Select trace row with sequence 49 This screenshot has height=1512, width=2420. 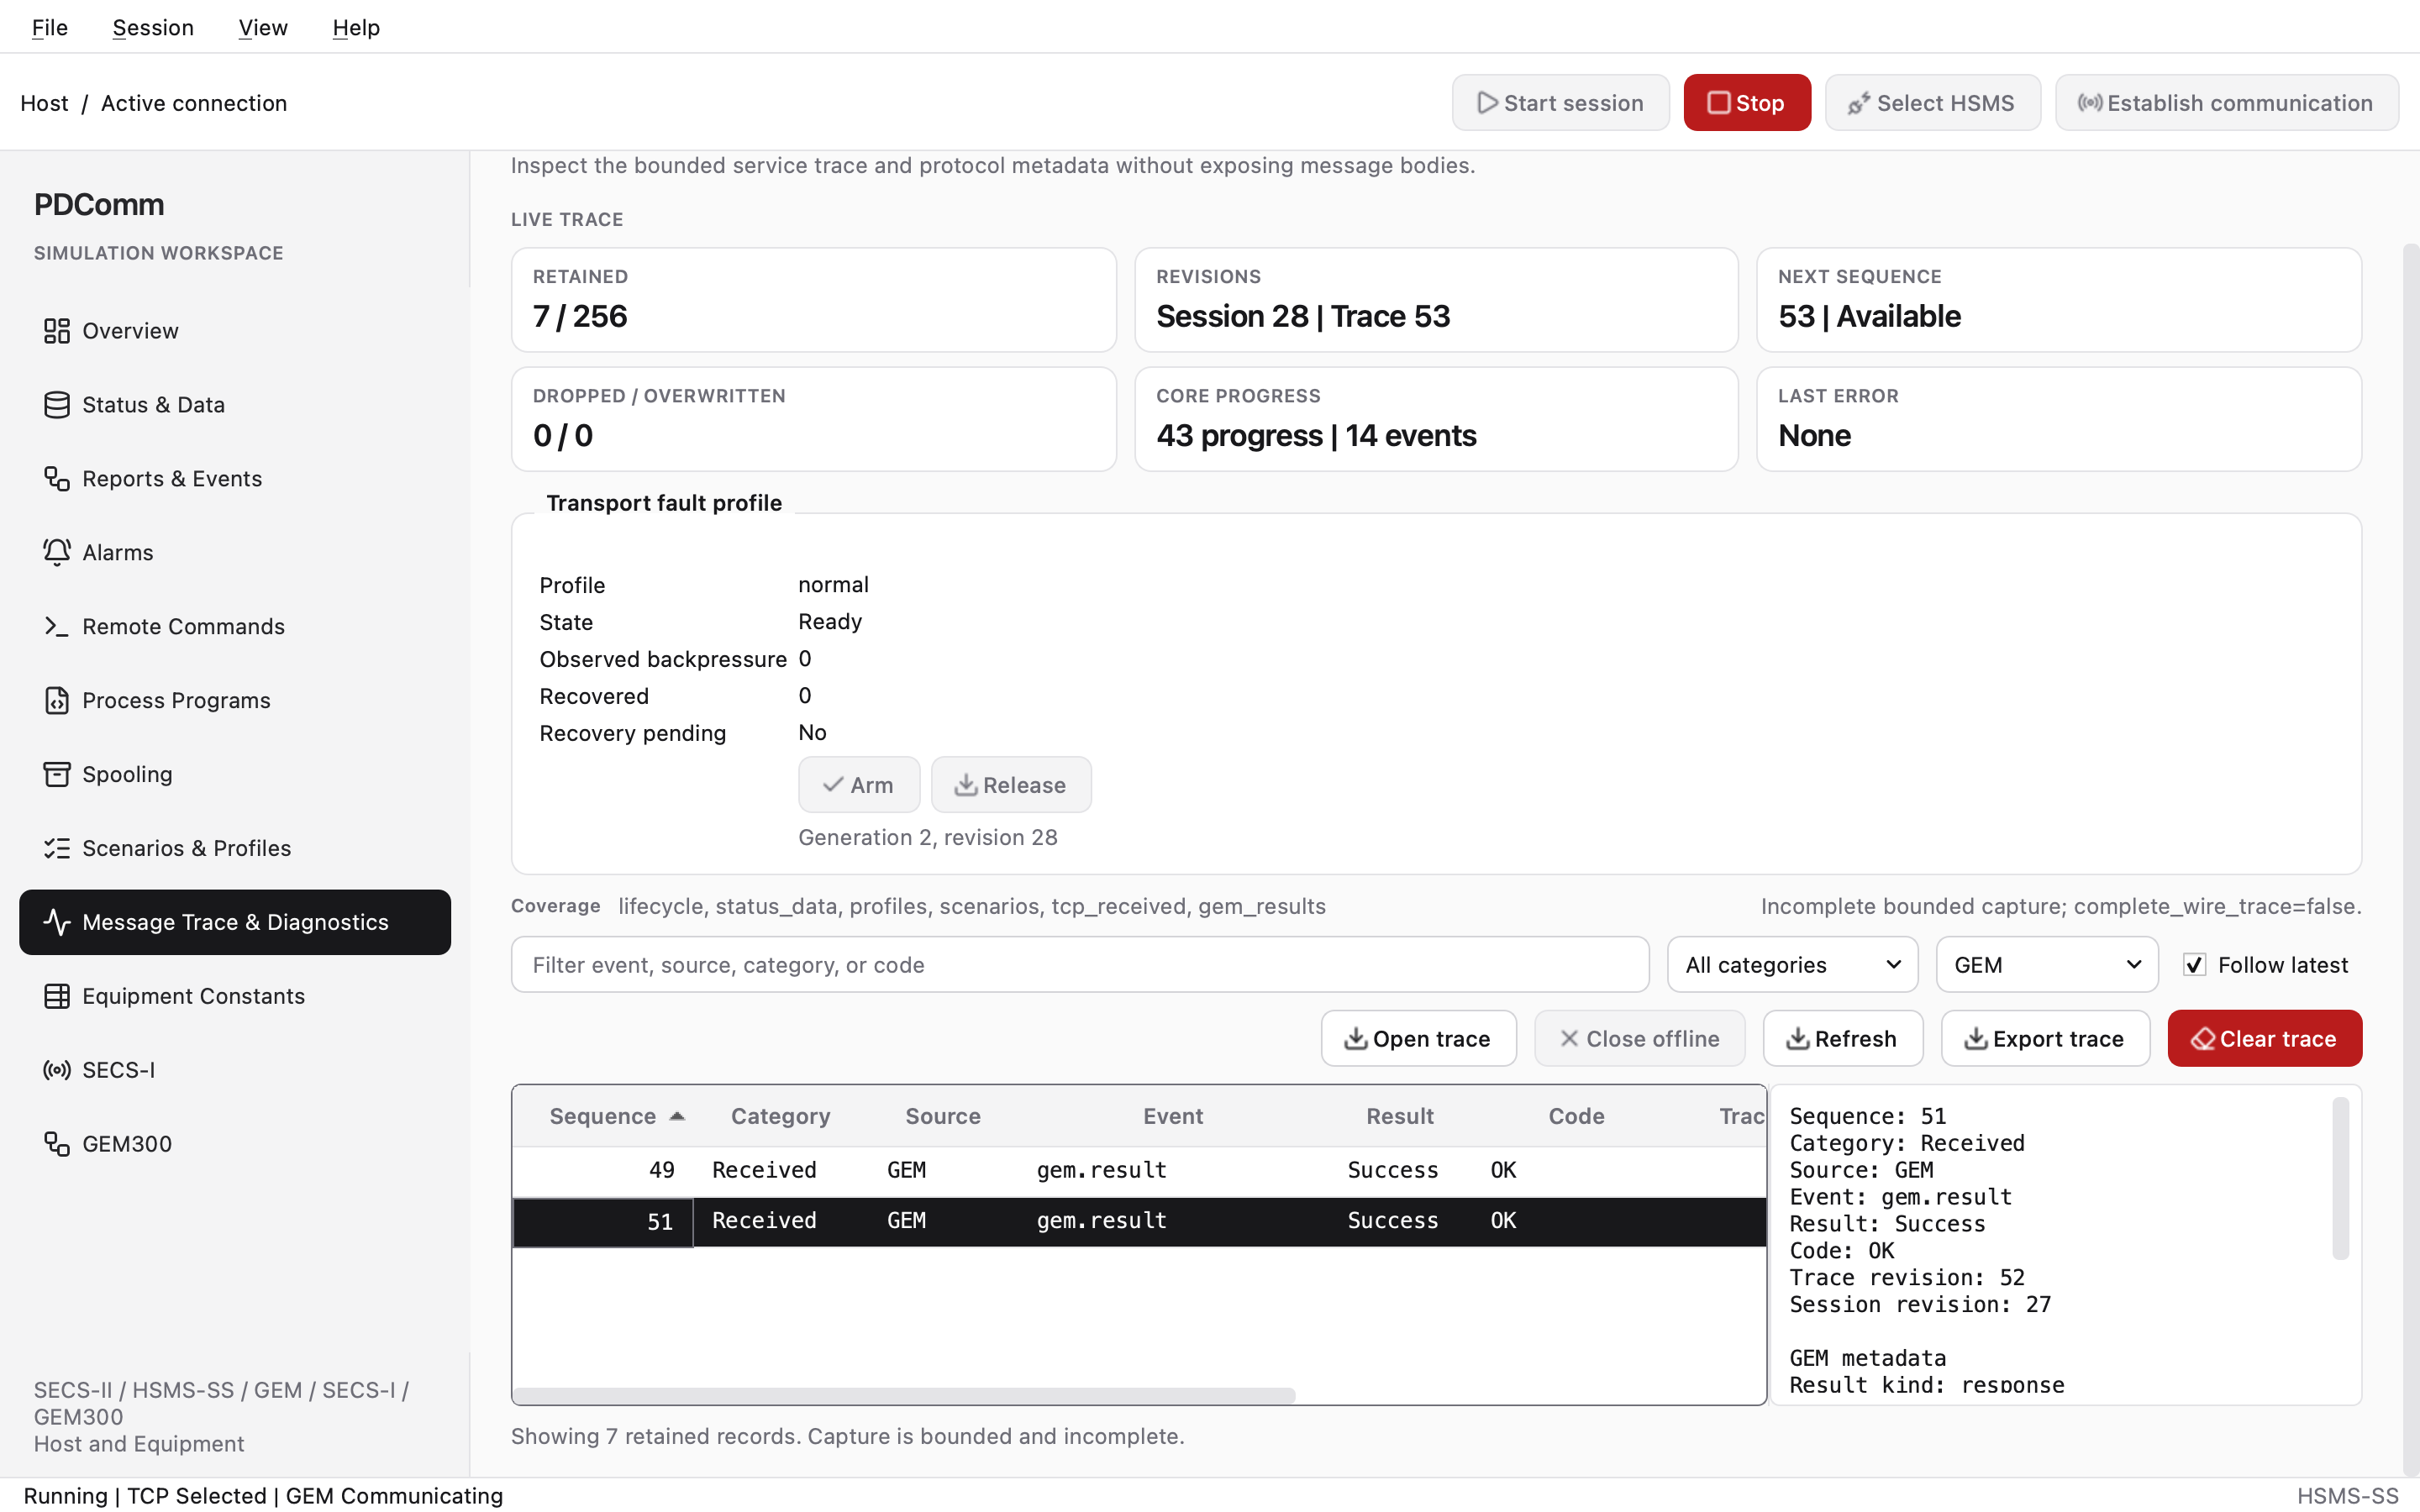1139,1171
